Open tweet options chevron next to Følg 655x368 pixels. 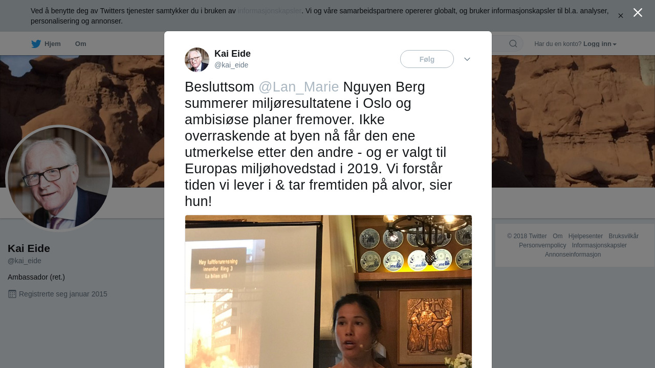tap(467, 59)
